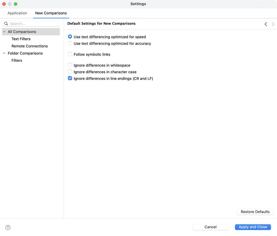Select text differencing optimized for speed

pos(70,37)
